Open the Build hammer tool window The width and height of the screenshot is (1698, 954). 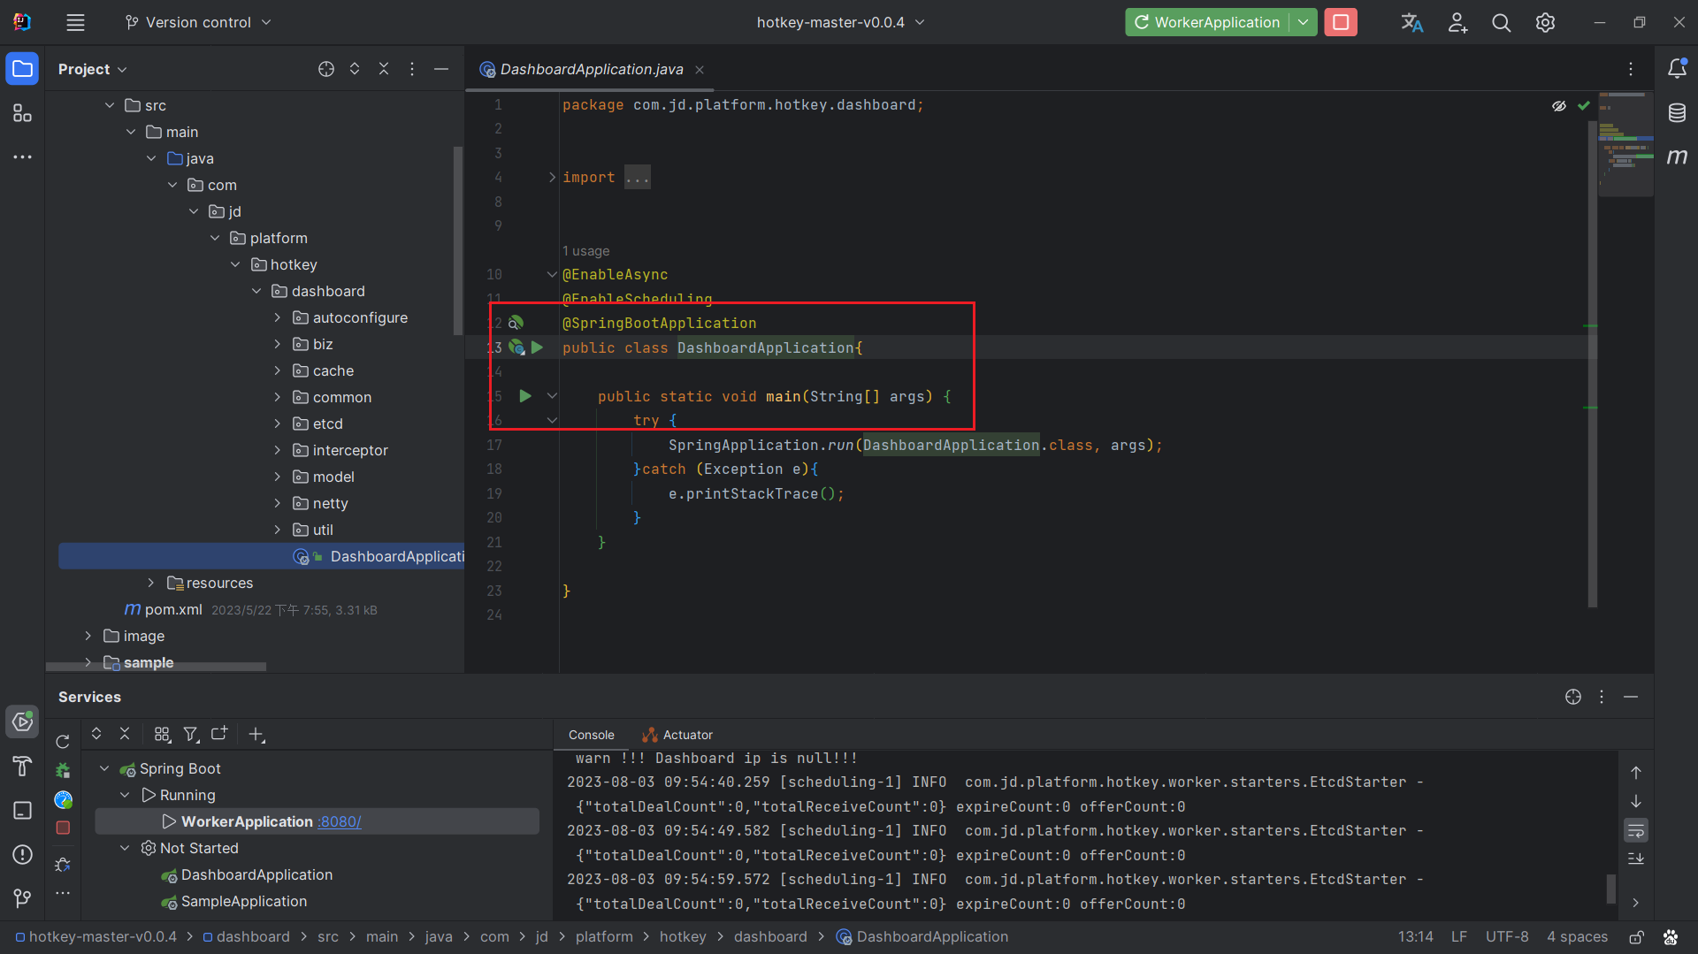click(22, 766)
